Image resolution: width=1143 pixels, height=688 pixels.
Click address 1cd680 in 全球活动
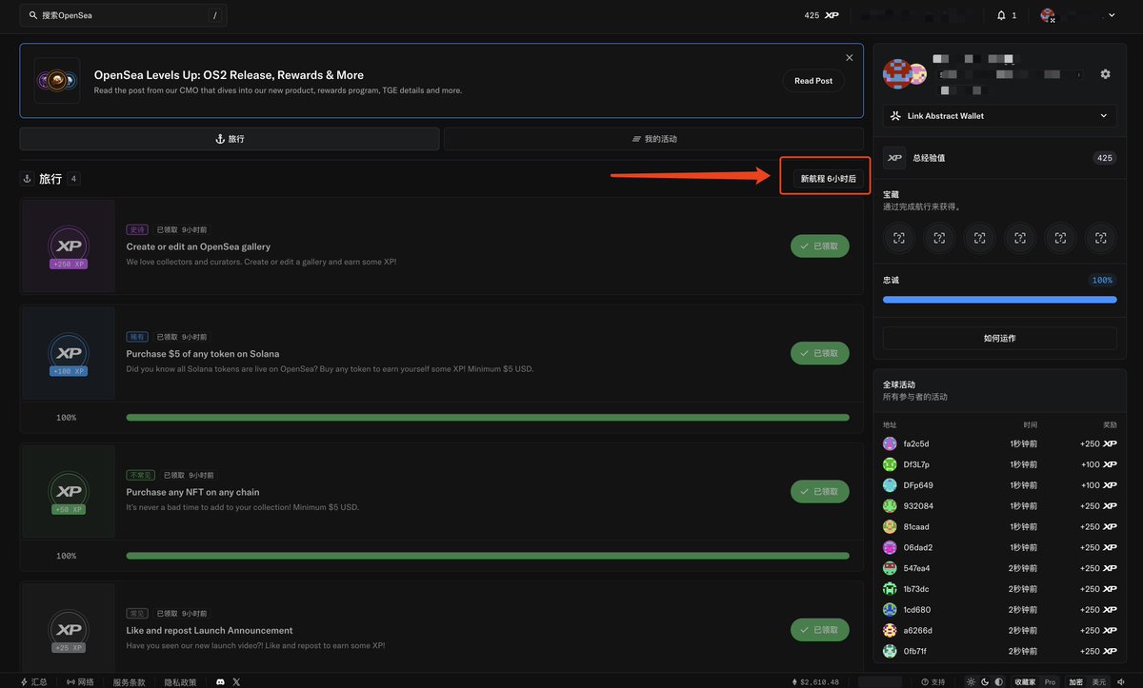[917, 610]
